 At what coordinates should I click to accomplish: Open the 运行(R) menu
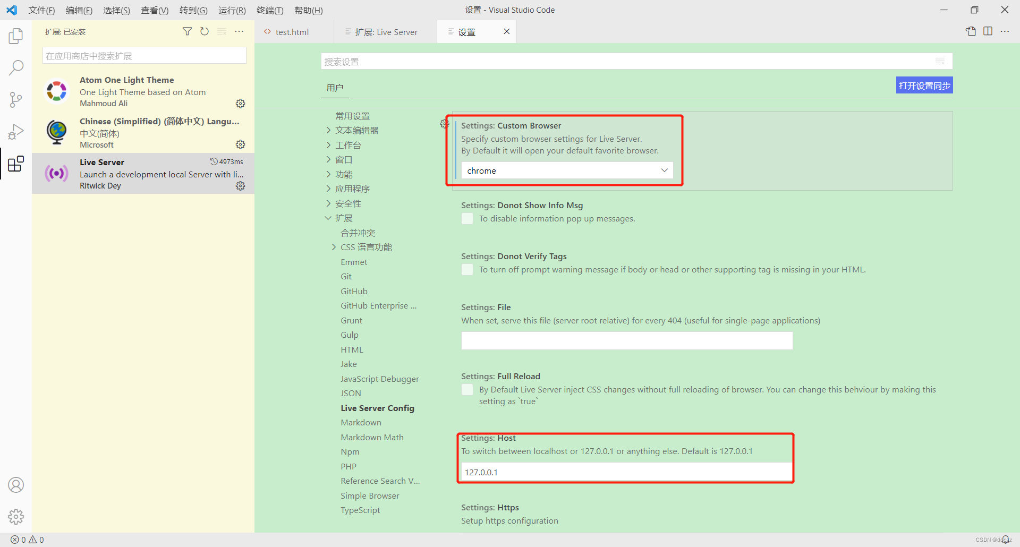click(x=232, y=10)
